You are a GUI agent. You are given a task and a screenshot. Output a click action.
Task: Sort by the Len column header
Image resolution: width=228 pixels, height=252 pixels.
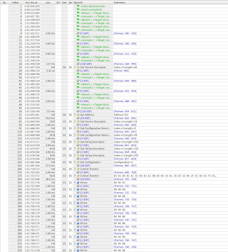48,3
